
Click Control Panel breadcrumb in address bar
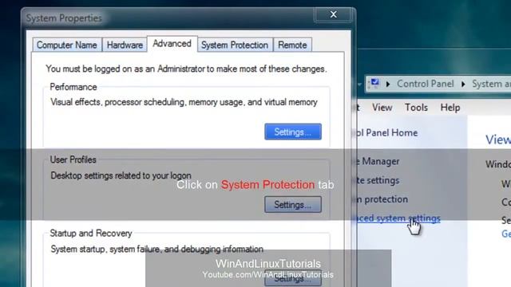(425, 84)
